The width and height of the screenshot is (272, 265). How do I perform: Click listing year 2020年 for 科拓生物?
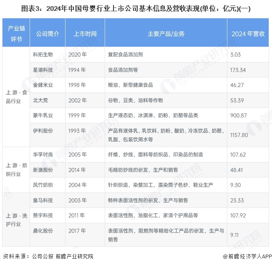coord(78,55)
